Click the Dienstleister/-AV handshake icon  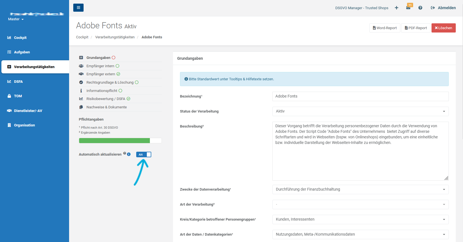(9, 111)
